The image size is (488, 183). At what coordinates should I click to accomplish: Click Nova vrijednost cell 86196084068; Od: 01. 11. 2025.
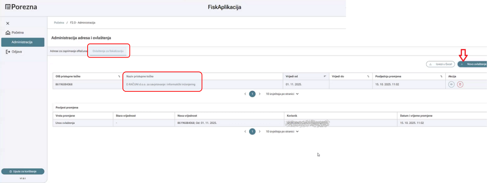[229, 123]
